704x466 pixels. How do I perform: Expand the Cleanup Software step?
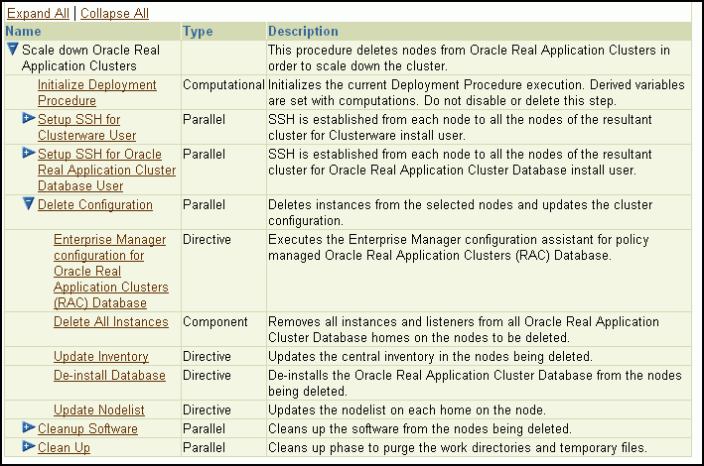coord(29,427)
